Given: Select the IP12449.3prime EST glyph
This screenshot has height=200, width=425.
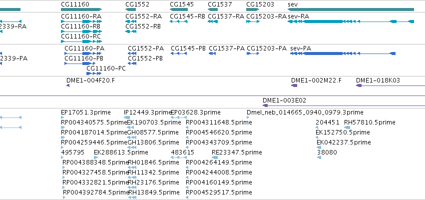Looking at the screenshot, I should (127, 117).
